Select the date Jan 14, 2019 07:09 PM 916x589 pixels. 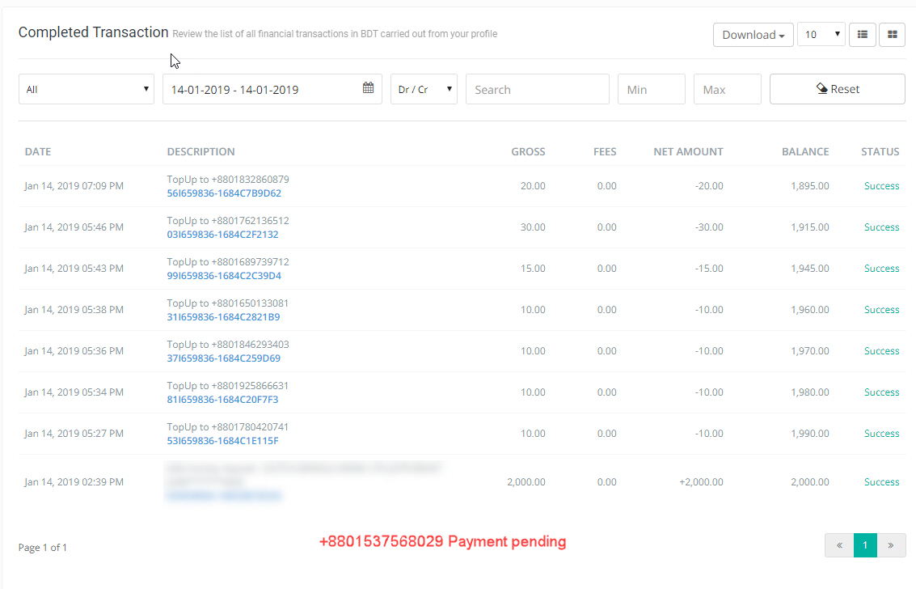click(x=74, y=186)
